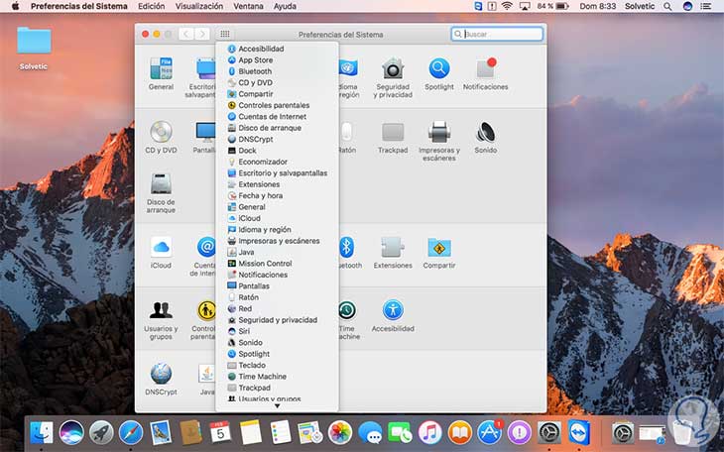The height and width of the screenshot is (452, 724).
Task: Click the Solvetic user name in menu bar
Action: coord(640,7)
